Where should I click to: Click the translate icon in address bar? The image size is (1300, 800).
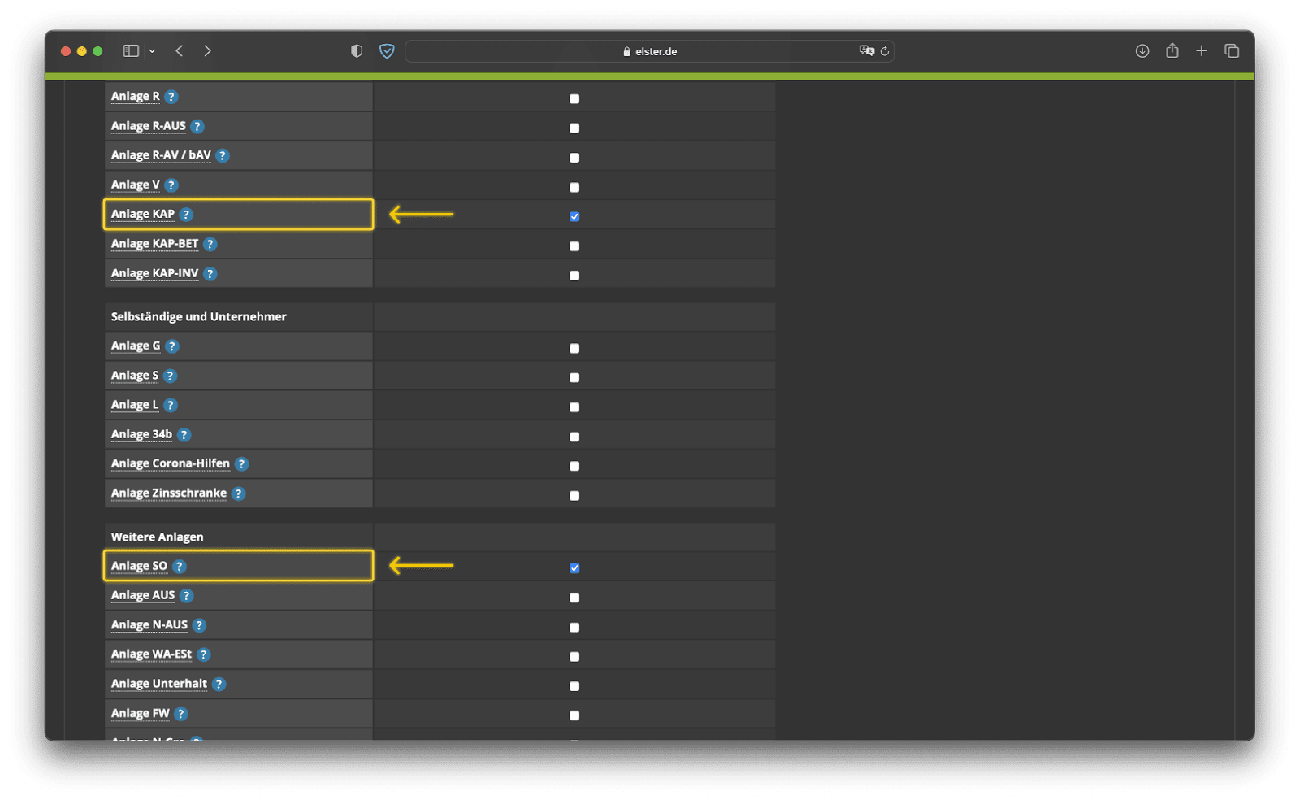tap(867, 50)
